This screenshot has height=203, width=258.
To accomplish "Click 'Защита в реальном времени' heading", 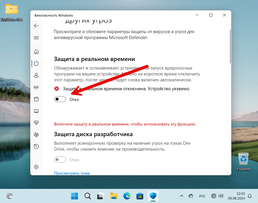I will click(95, 59).
